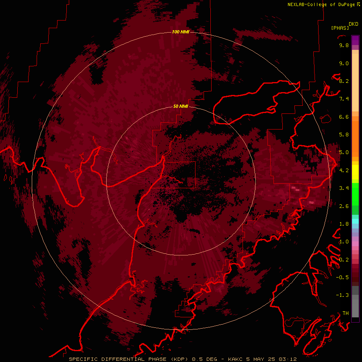This screenshot has height=362, width=362.
Task: Click the "9.0" scale value
Action: 344,64
